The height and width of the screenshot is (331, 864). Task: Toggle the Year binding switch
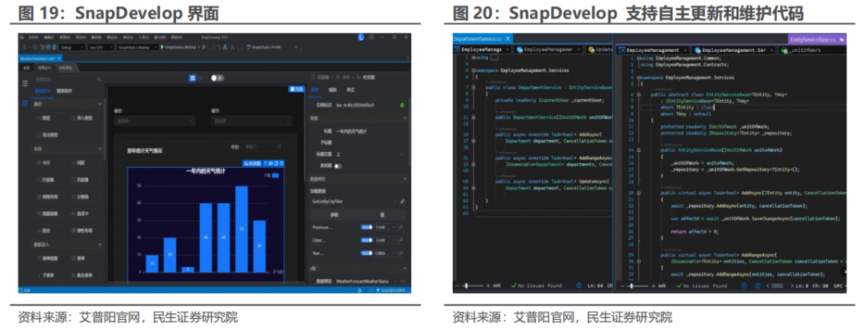(x=367, y=253)
